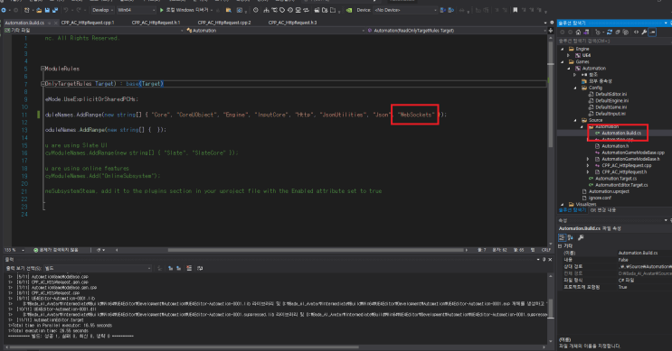The height and width of the screenshot is (351, 672).
Task: Select DefaultEngine.ini in Solution Explorer
Action: (x=611, y=100)
